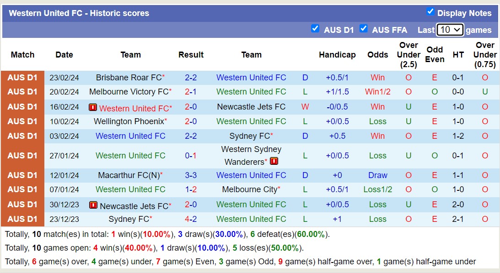Click the AUS D1 label in the first row
Viewport: 500px width, 273px height.
22,77
